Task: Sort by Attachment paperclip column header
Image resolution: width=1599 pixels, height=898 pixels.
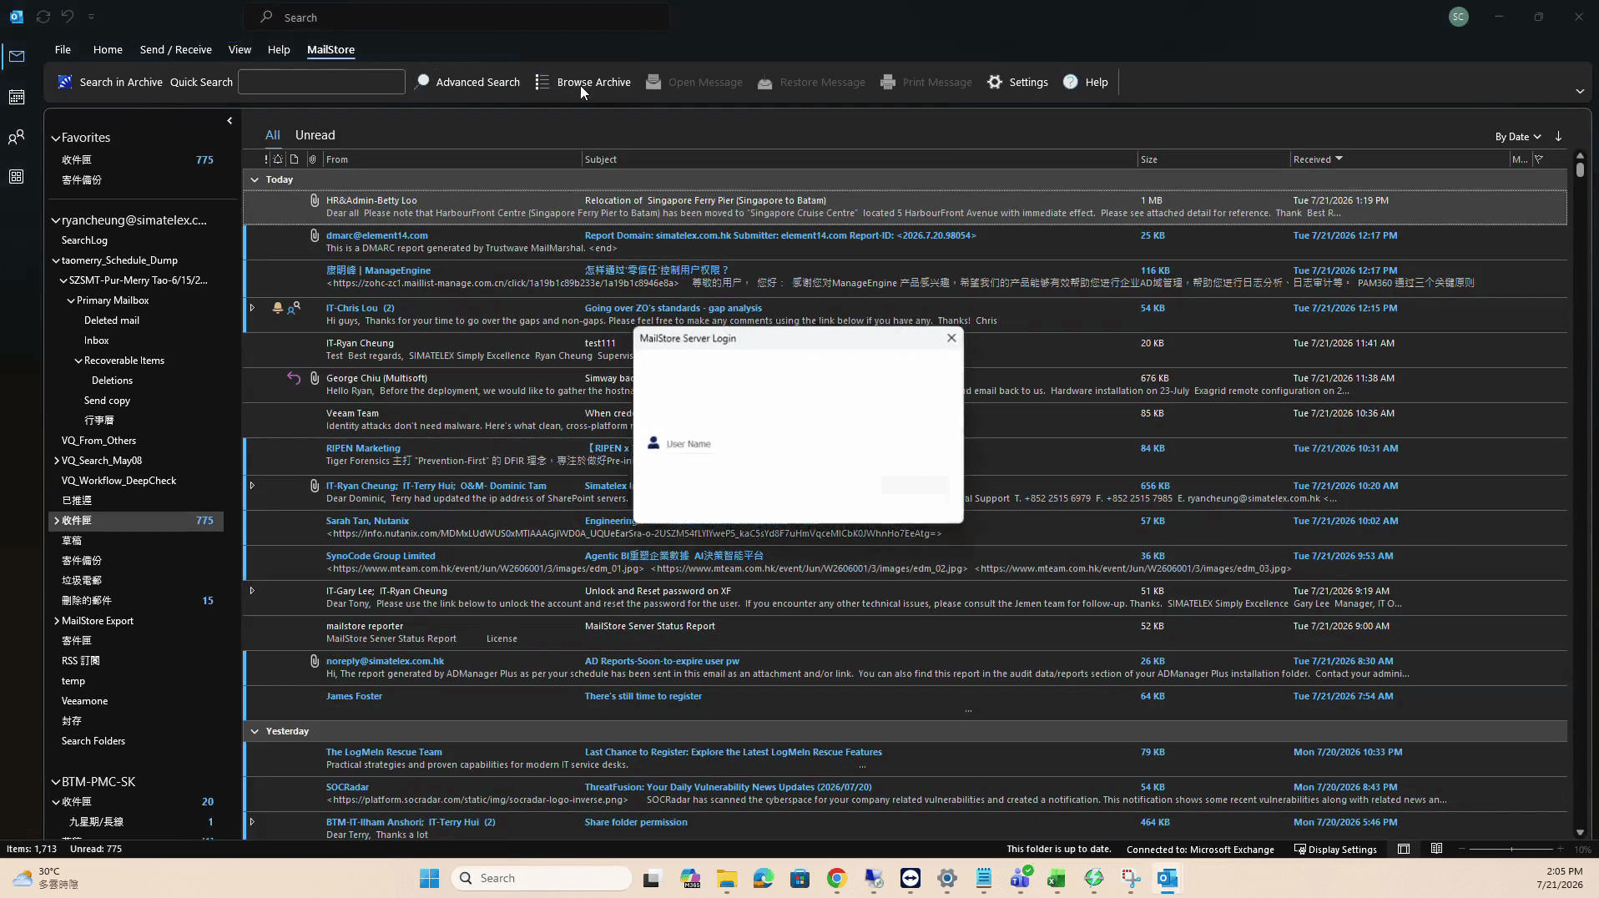Action: (312, 159)
